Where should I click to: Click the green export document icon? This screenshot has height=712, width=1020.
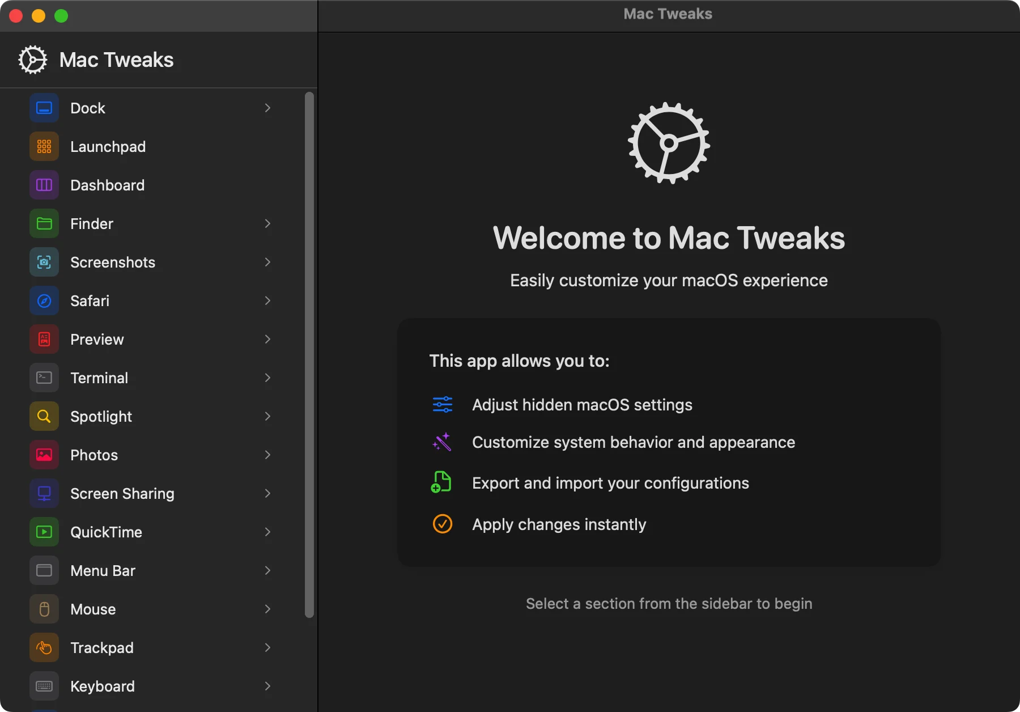pos(441,482)
